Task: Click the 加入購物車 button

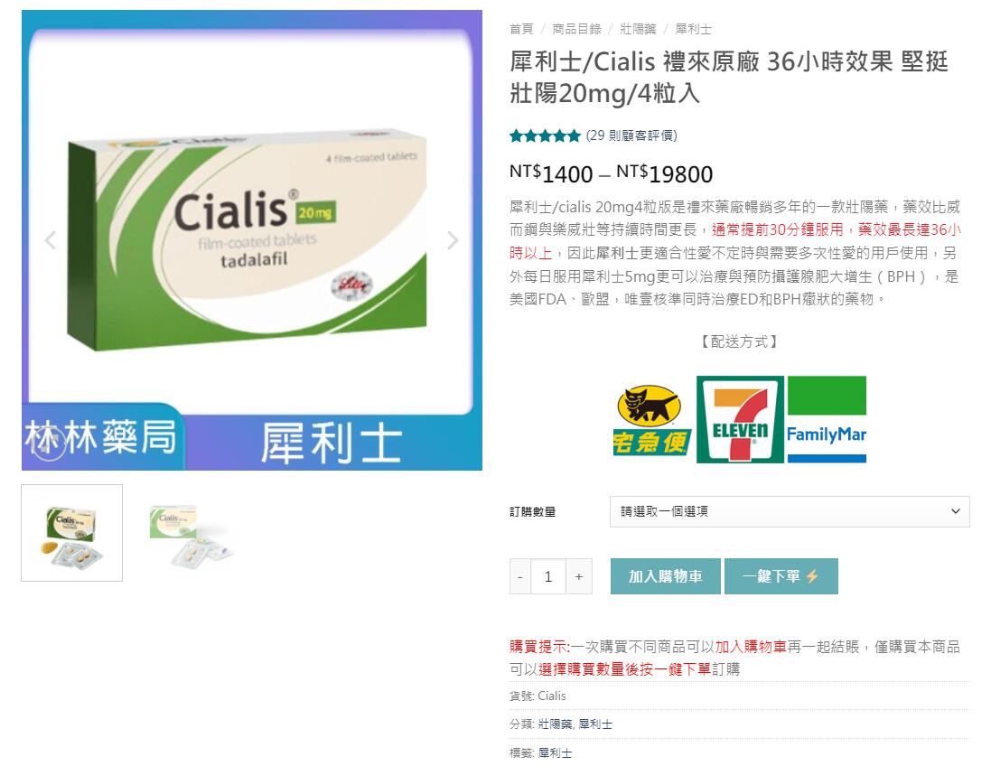Action: pyautogui.click(x=666, y=576)
